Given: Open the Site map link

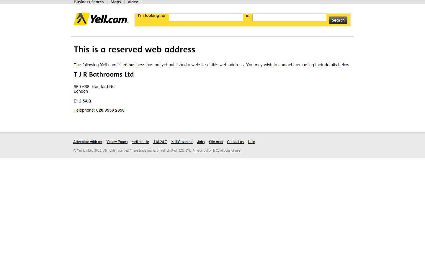Looking at the screenshot, I should (216, 142).
